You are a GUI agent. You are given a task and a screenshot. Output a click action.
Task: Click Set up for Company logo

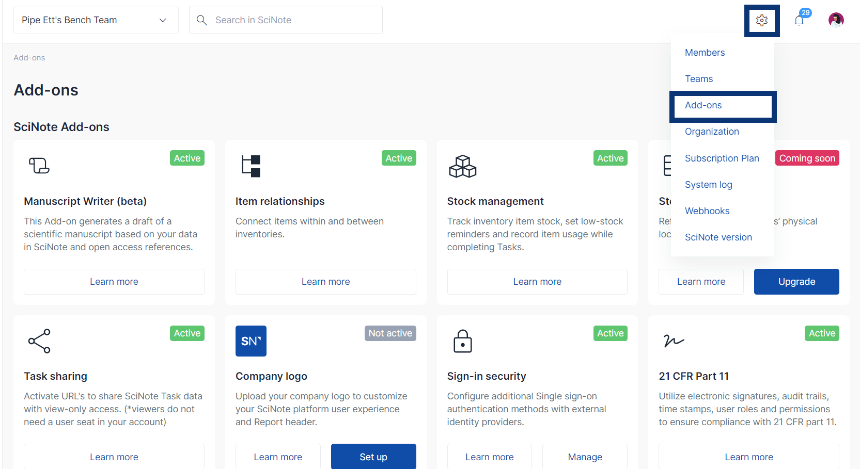point(373,457)
